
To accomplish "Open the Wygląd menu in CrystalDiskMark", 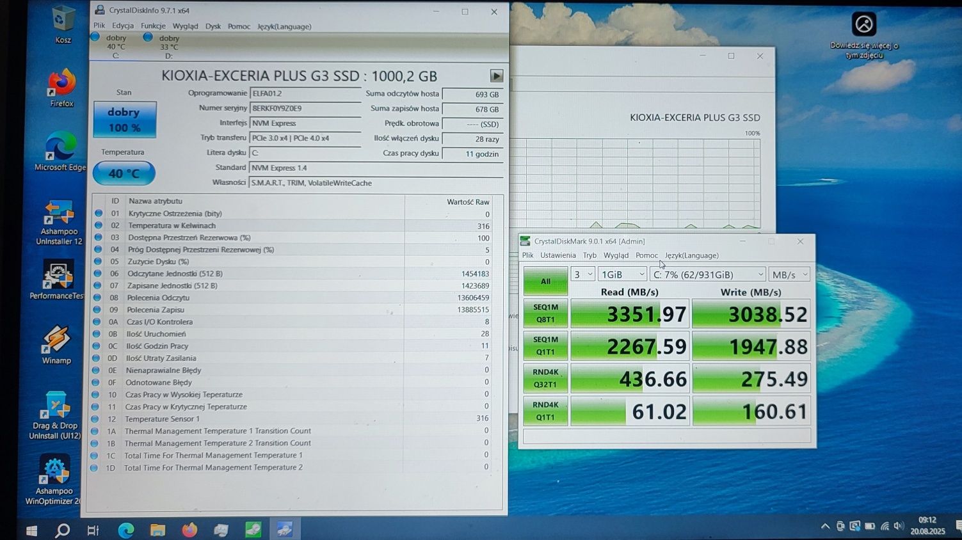I will click(x=616, y=255).
